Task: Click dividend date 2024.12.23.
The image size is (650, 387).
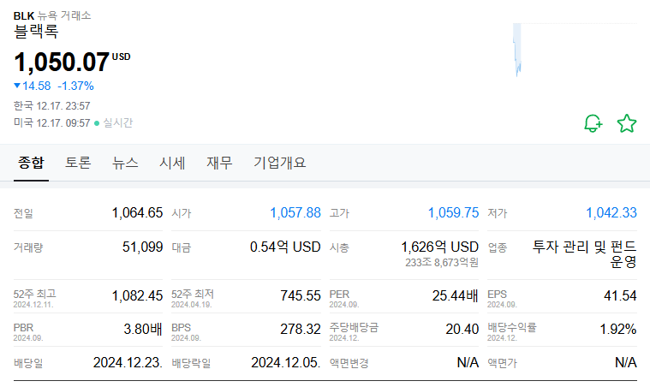Action: [128, 363]
